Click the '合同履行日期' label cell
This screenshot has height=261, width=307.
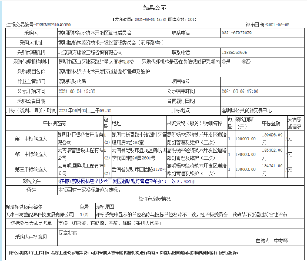[x=181, y=101]
